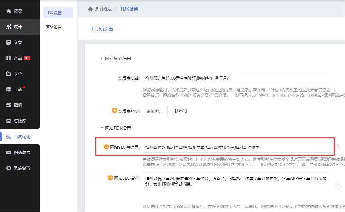Click the orange shield badge beside 浏览器图标
The image size is (345, 212).
point(115,111)
